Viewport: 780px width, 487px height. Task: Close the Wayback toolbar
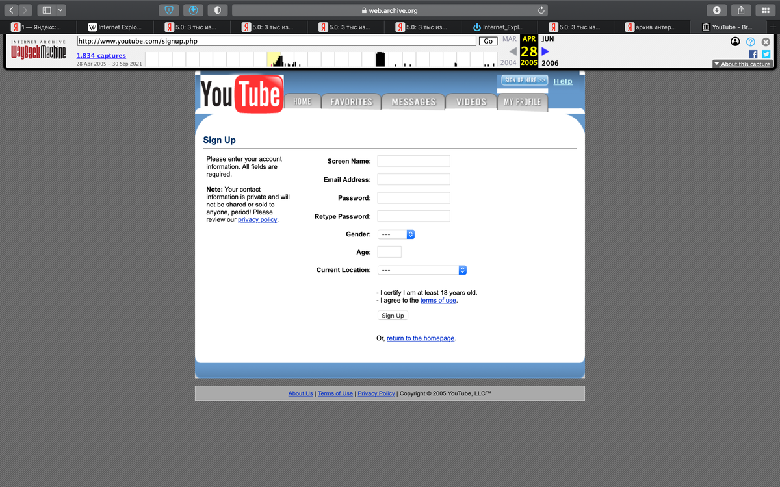coord(766,42)
